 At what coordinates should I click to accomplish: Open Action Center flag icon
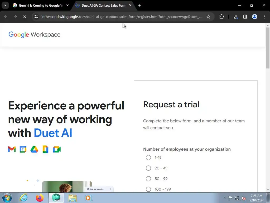pyautogui.click(x=230, y=198)
